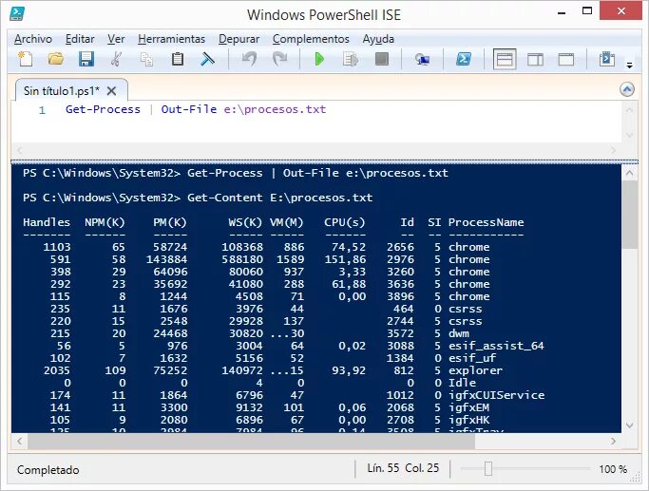Click the dwm process name
The image size is (649, 491).
pyautogui.click(x=459, y=333)
